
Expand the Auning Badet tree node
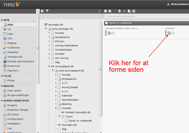pyautogui.click(x=56, y=87)
